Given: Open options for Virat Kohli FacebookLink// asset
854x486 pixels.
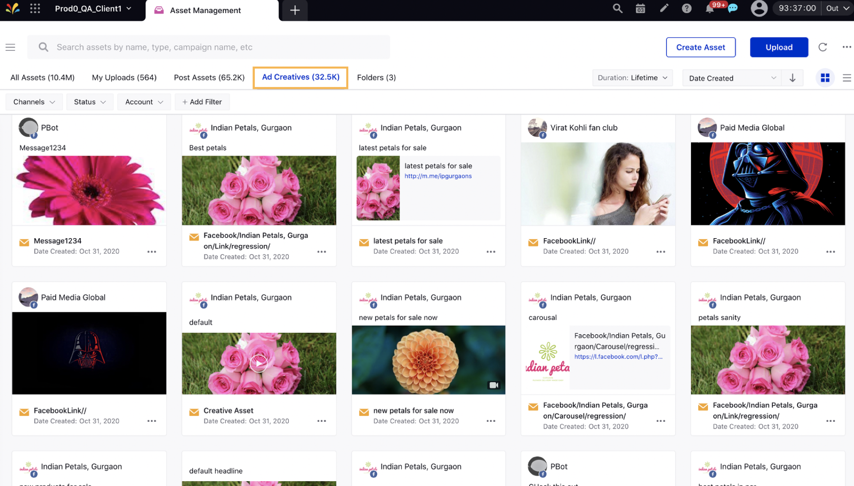Looking at the screenshot, I should click(661, 252).
